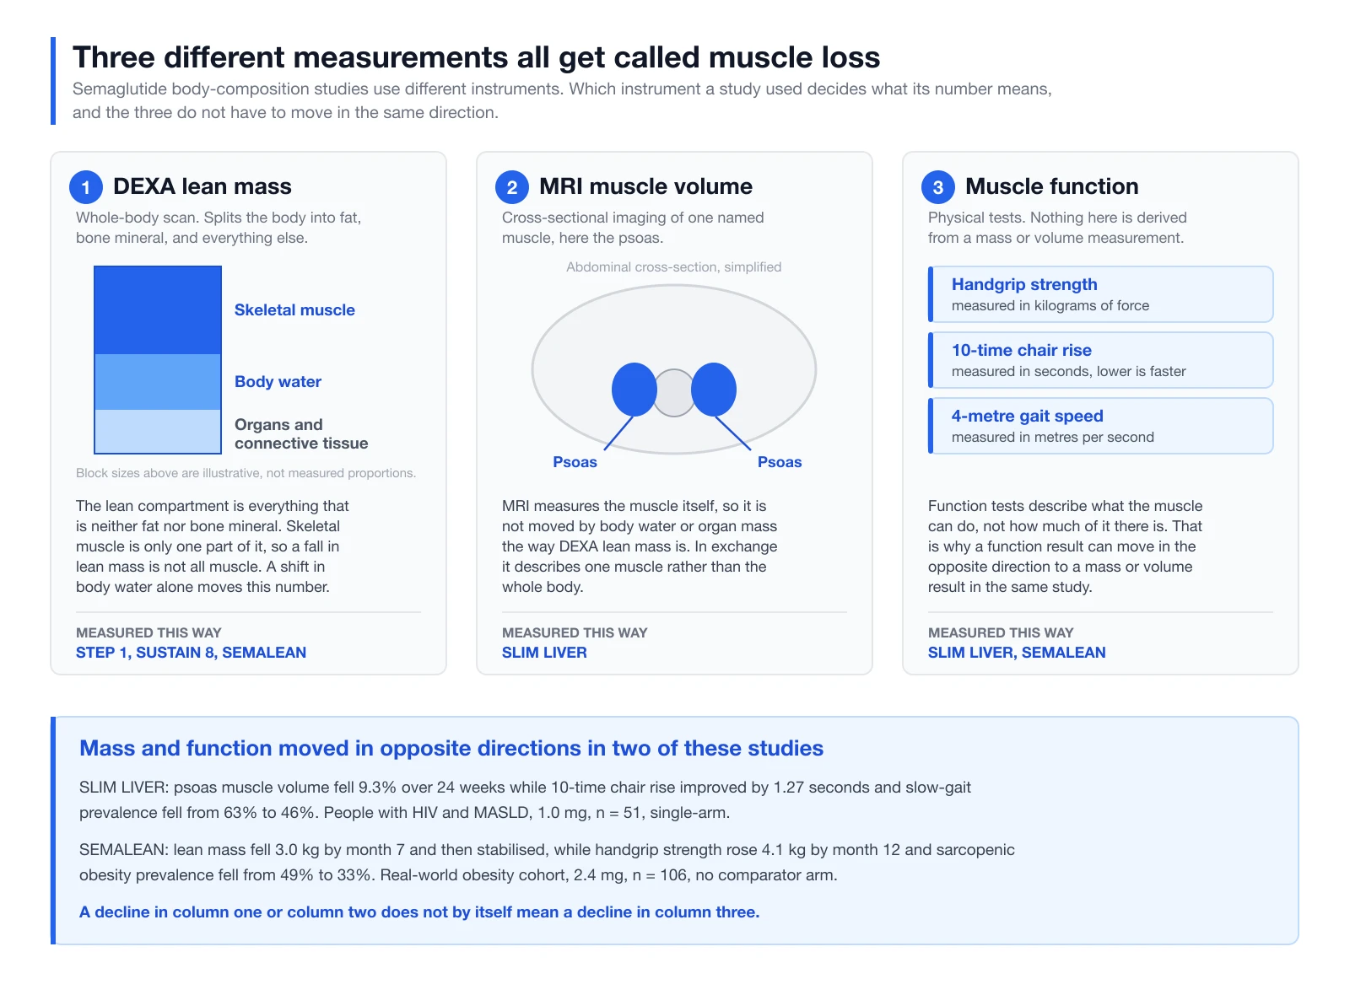Click the SEMALEAN lean mass fell 3.0 kg paragraph
Viewport: 1350px width, 995px height.
547,863
